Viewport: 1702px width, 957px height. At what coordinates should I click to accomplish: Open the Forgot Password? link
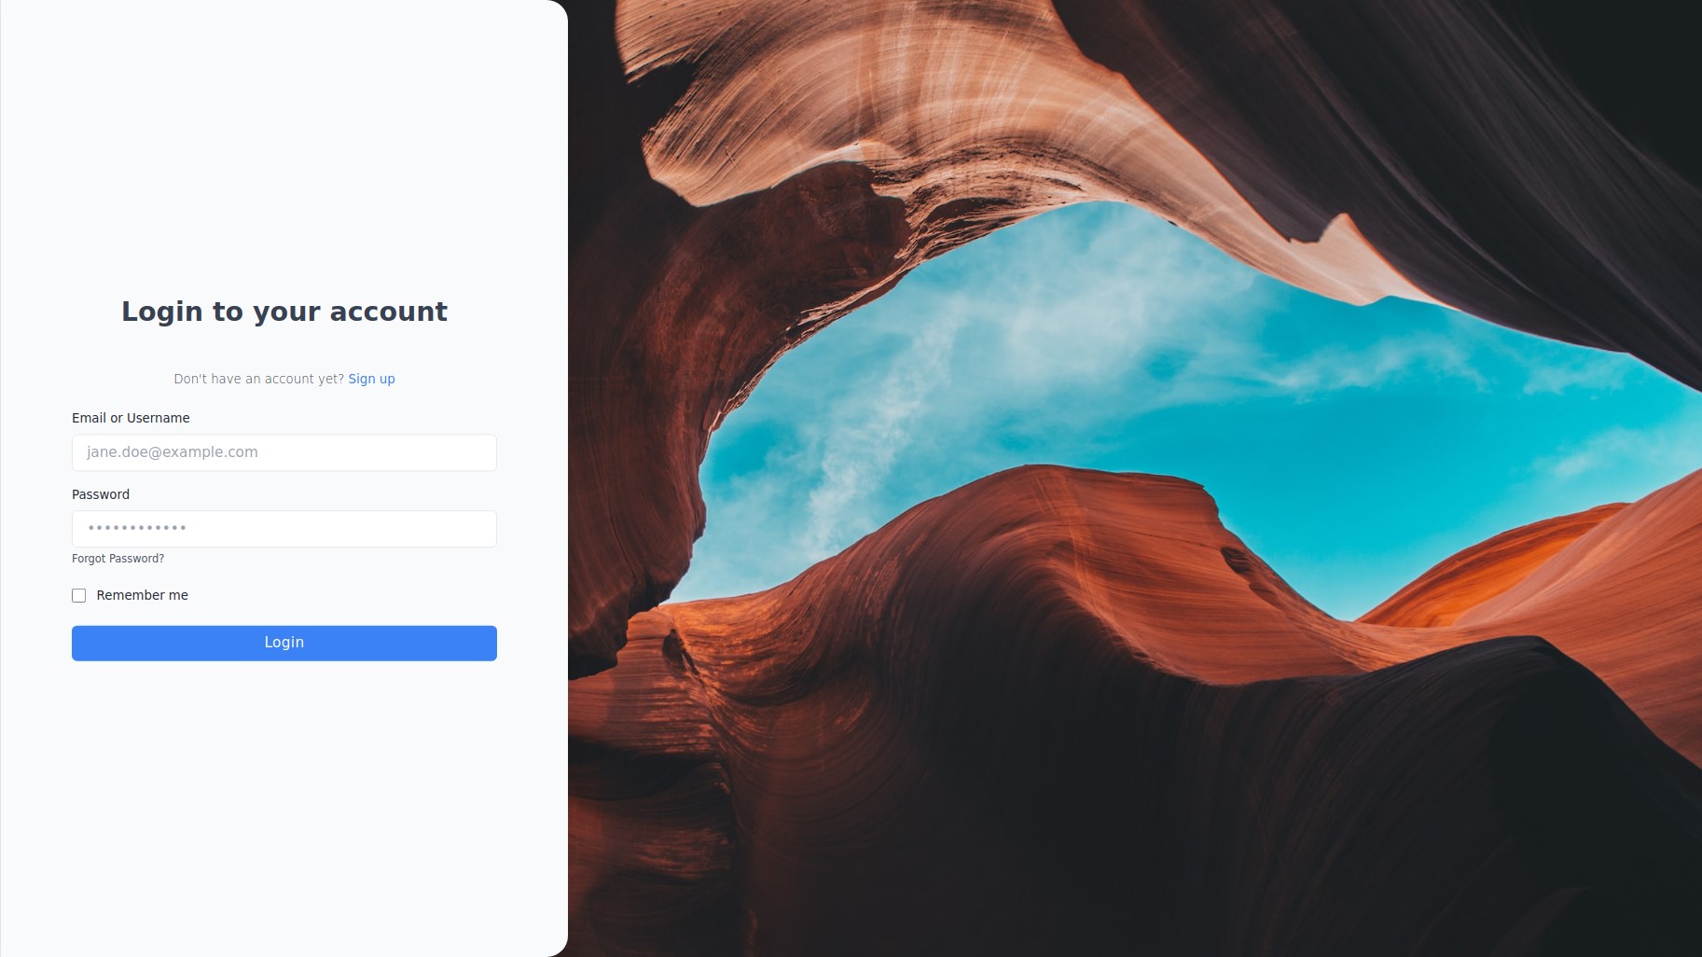(x=118, y=559)
